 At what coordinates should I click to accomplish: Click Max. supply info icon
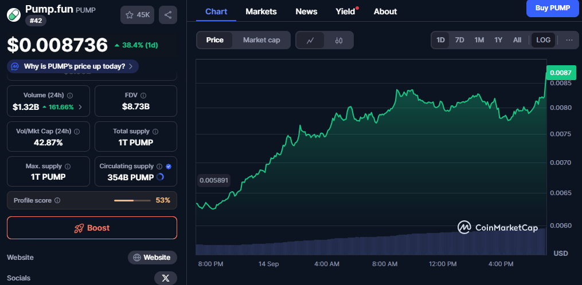pos(68,167)
